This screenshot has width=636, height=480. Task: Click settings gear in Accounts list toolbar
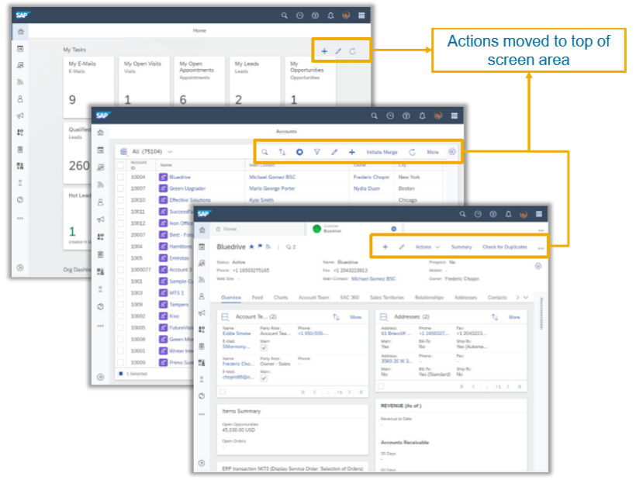299,152
